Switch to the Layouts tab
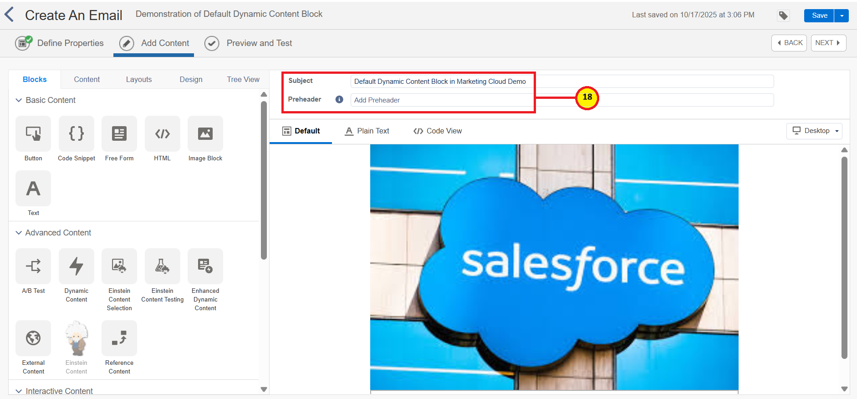The image size is (857, 399). [x=139, y=79]
